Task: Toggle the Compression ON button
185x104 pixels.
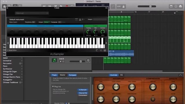Action: click(x=153, y=99)
